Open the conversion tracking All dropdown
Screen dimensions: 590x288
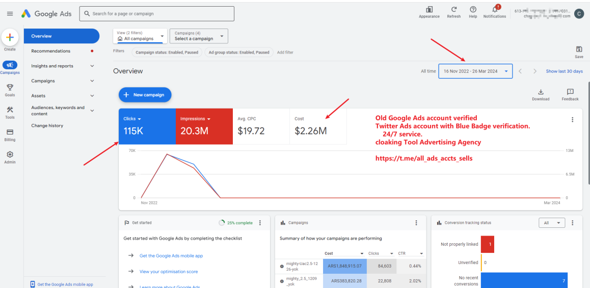(x=552, y=223)
